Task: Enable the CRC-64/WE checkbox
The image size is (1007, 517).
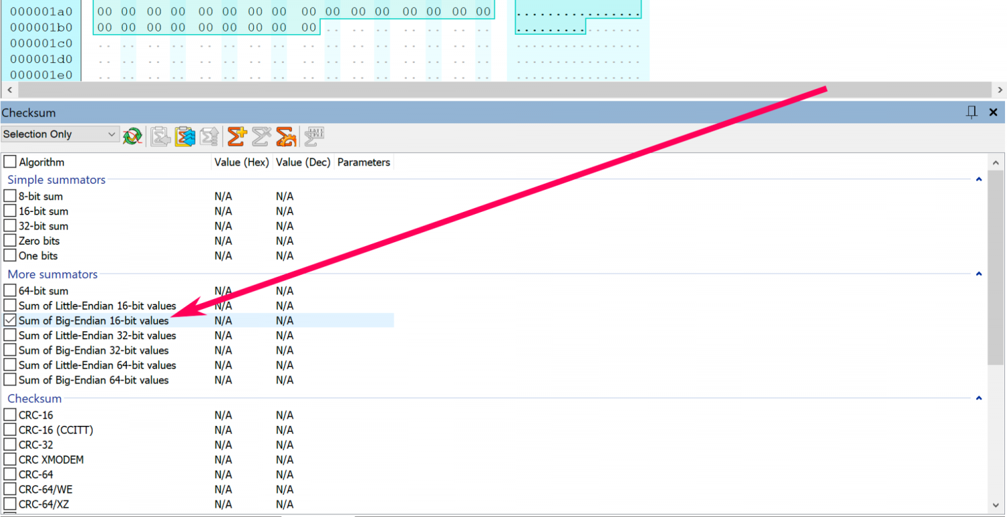Action: 10,489
